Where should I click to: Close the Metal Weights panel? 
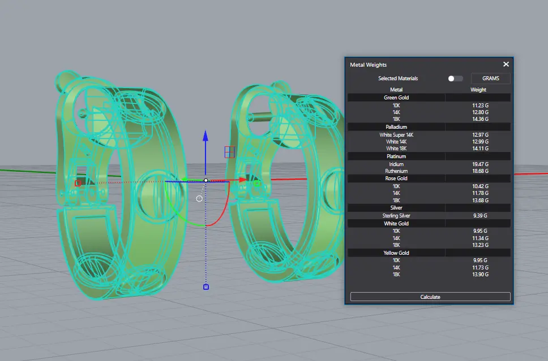[506, 64]
